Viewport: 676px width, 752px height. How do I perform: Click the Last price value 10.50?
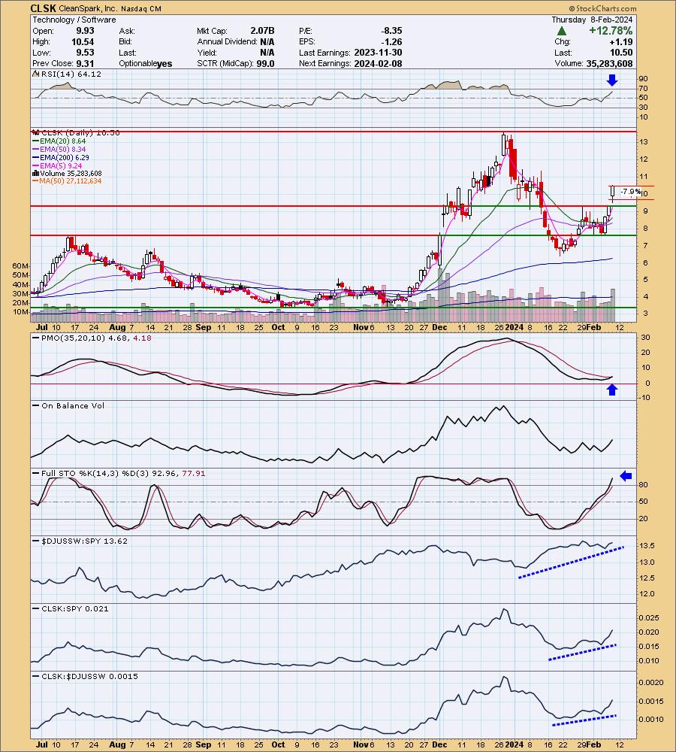(x=621, y=53)
